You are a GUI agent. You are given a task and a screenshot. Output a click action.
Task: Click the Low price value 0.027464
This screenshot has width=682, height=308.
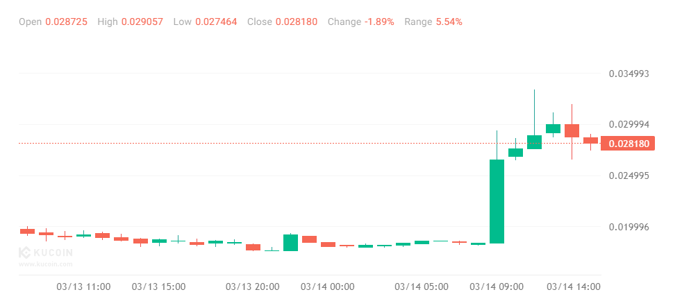coord(216,22)
